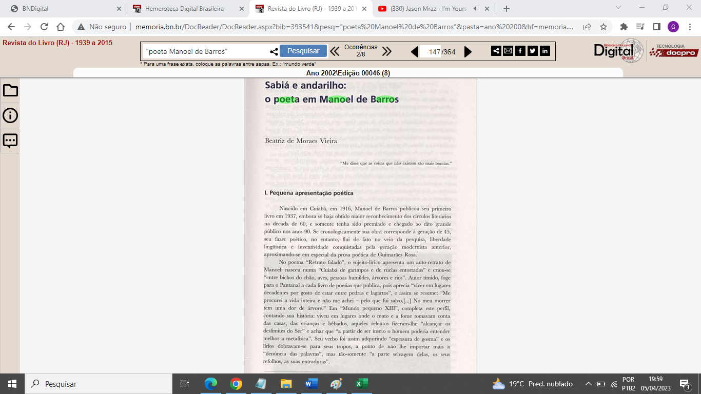
Task: Open Word from the taskbar
Action: coord(311,384)
